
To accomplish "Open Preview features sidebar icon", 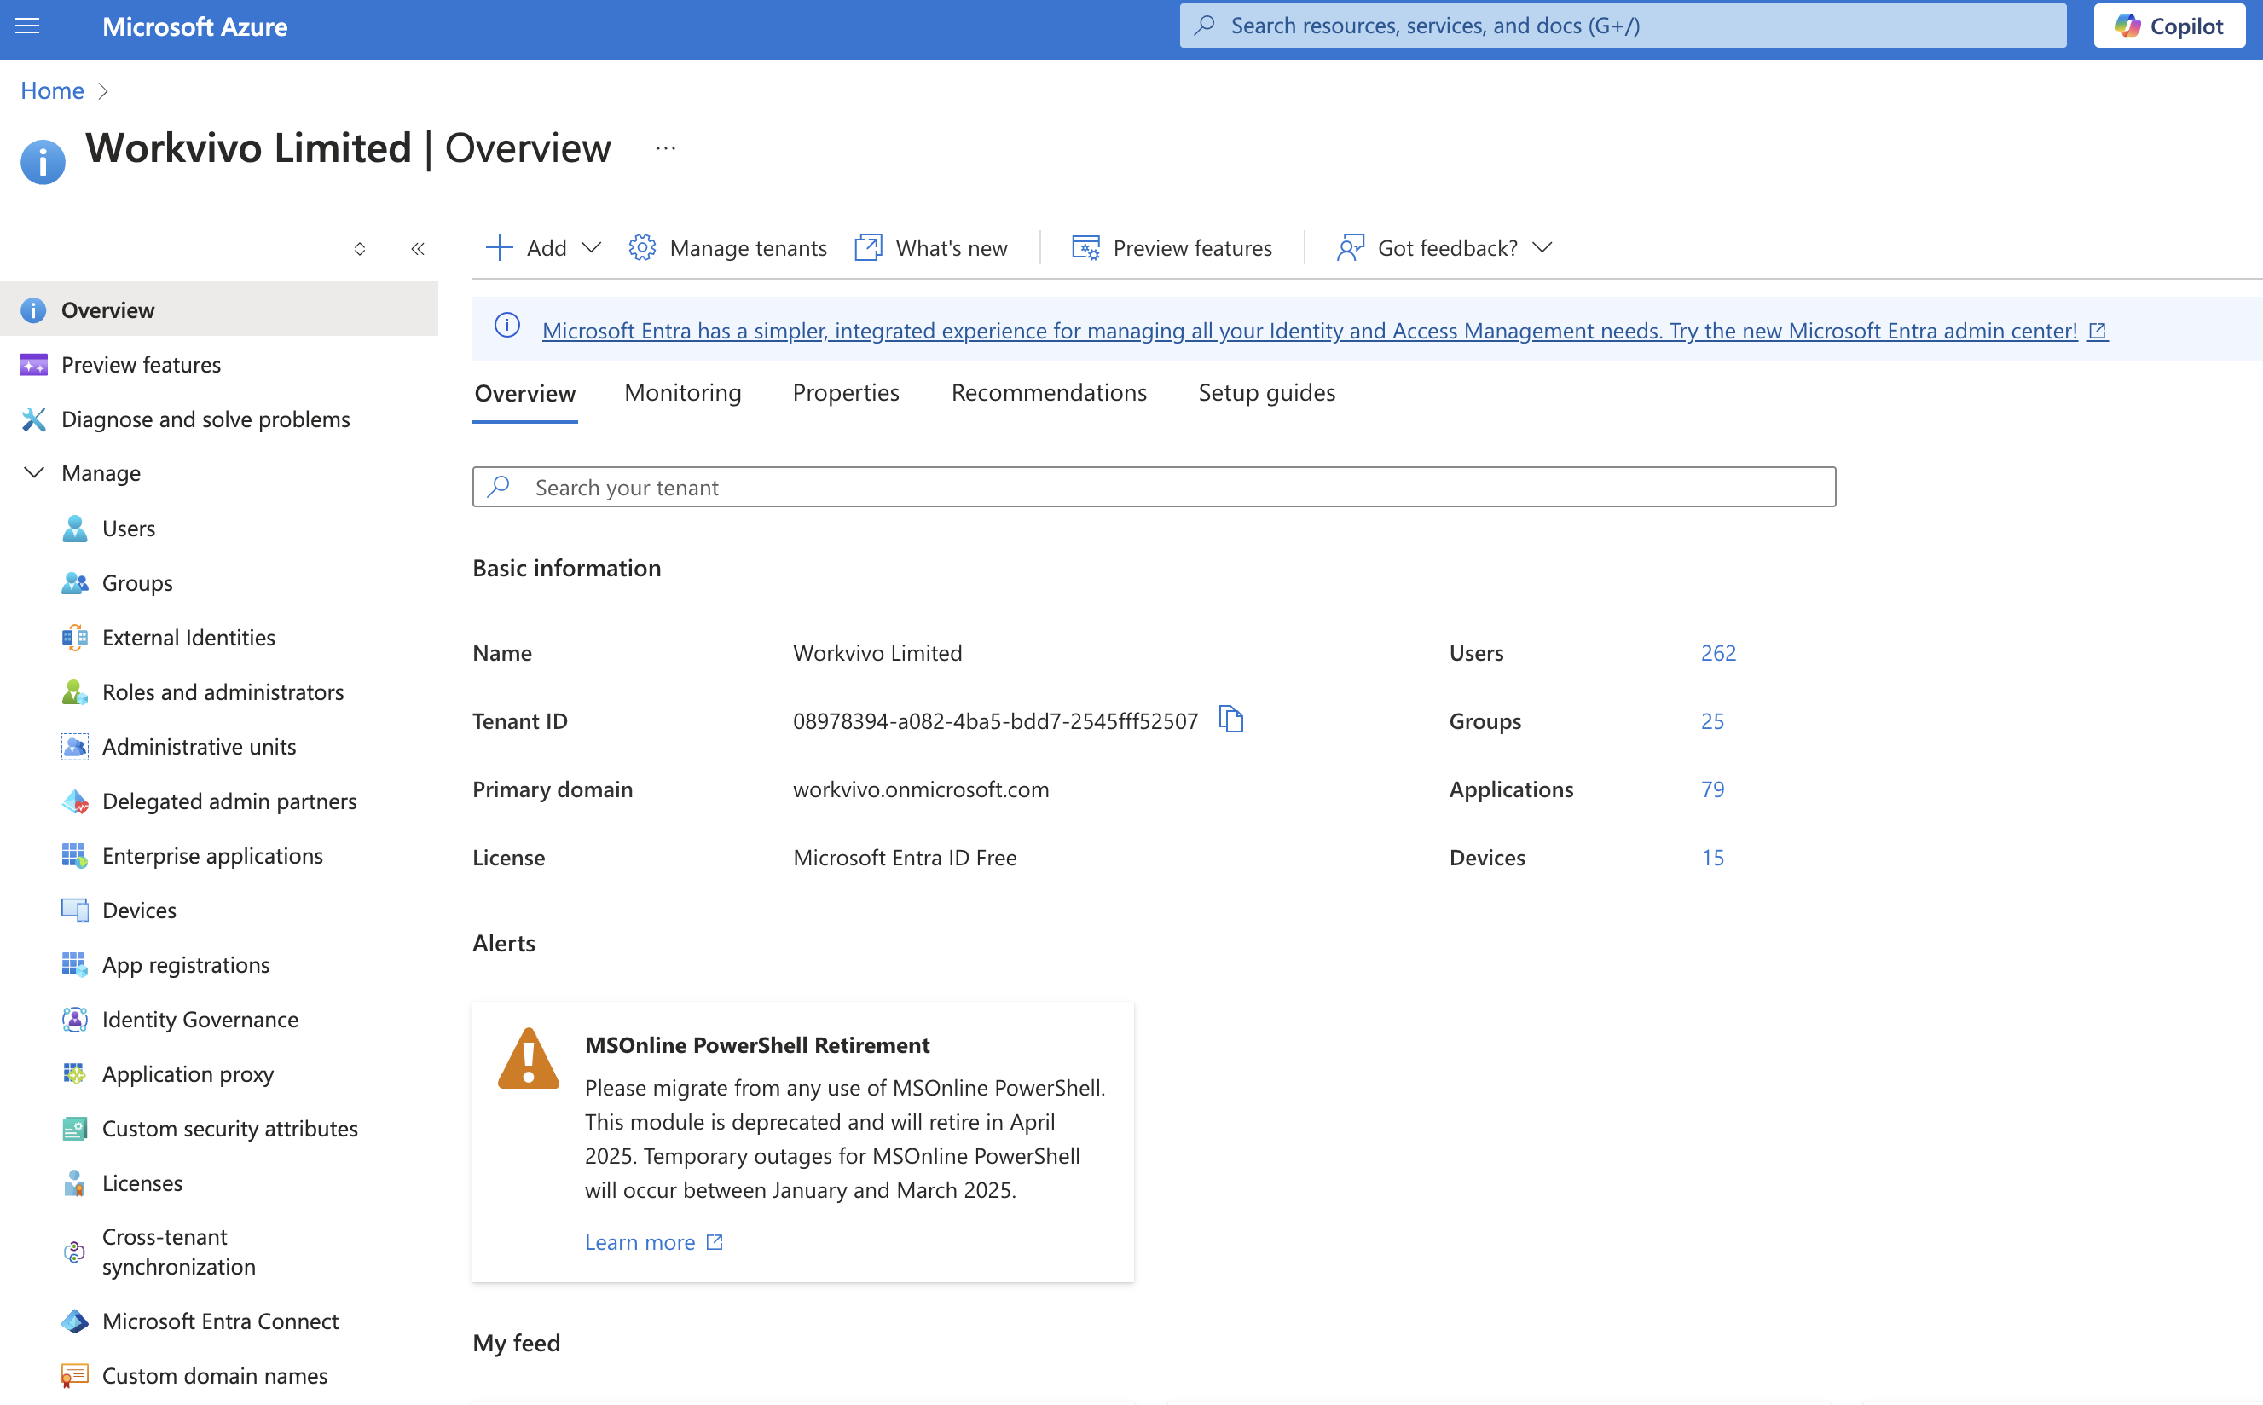I will (x=33, y=364).
